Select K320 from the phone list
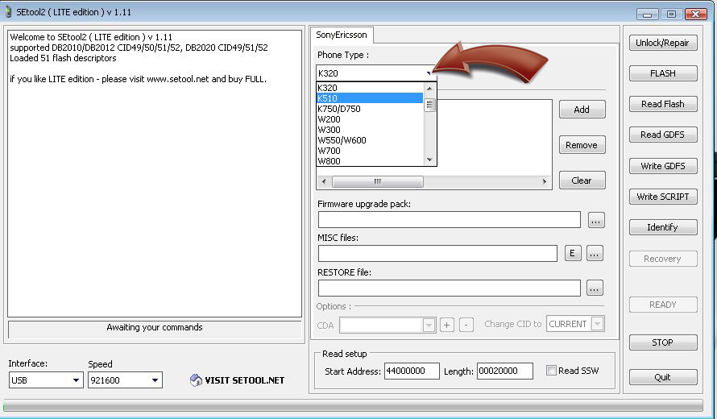This screenshot has width=717, height=419. tap(370, 87)
